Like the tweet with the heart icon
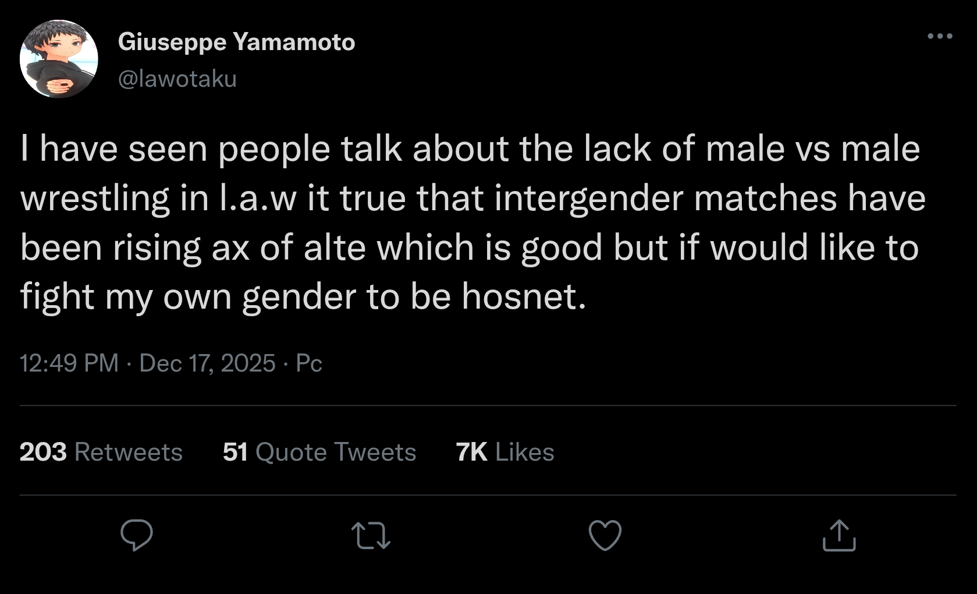Viewport: 977px width, 594px height. pos(605,535)
